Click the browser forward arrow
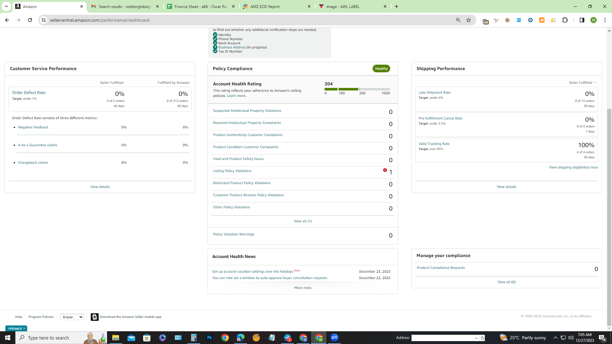612x344 pixels. (x=18, y=20)
